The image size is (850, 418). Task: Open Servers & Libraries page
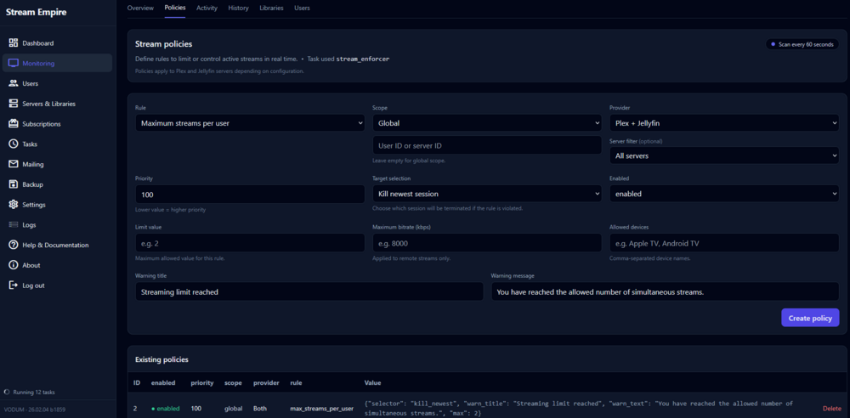click(x=58, y=104)
